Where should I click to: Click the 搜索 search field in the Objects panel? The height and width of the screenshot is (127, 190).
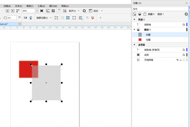(x=160, y=9)
